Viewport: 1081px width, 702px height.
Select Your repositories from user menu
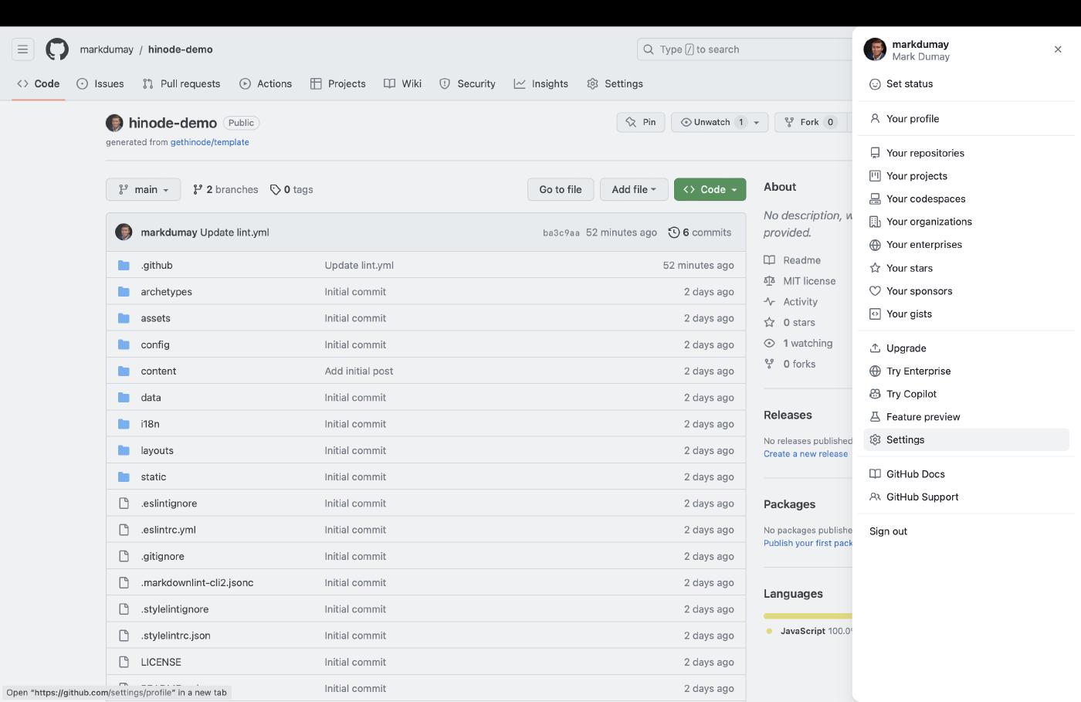pos(925,153)
